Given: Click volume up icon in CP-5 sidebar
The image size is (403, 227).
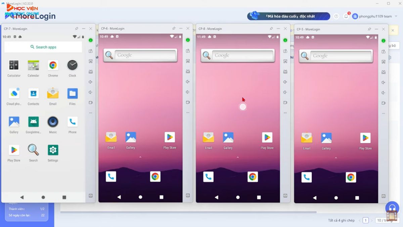Looking at the screenshot, I should pos(383,82).
